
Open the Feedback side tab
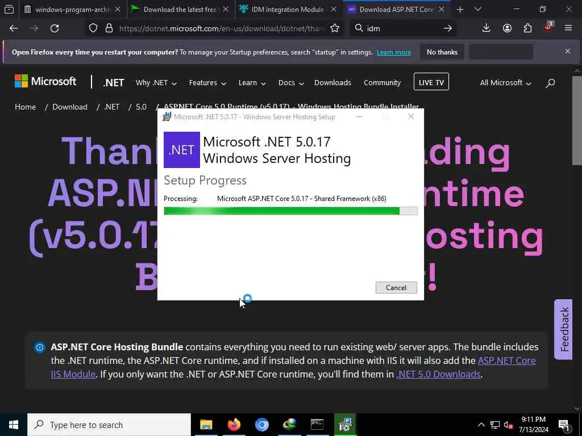point(563,330)
